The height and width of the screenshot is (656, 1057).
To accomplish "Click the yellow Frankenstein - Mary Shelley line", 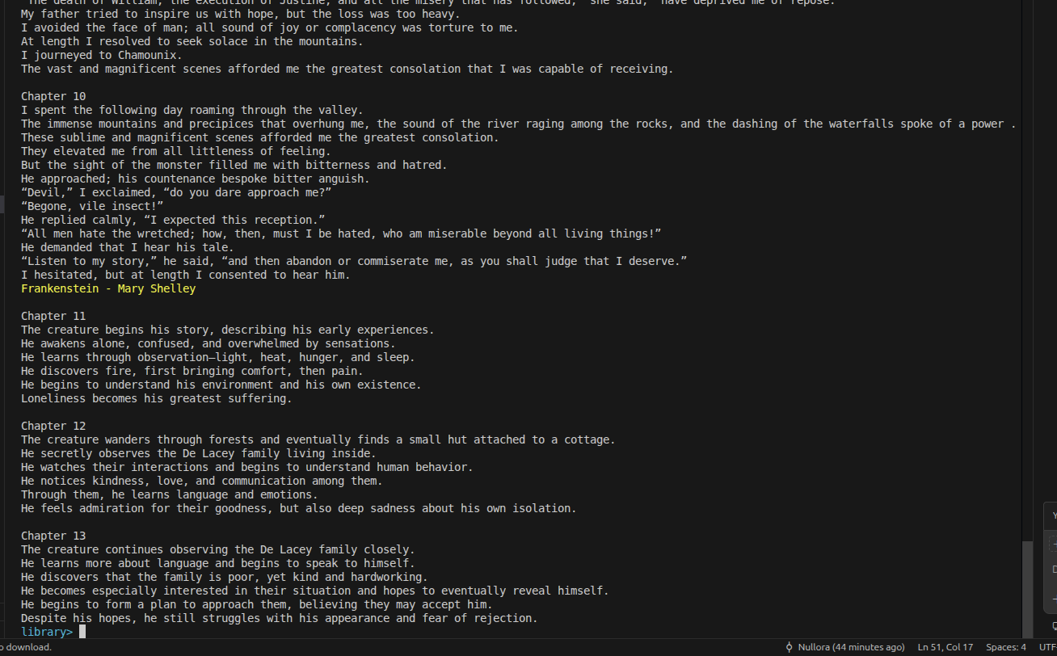I will 108,288.
